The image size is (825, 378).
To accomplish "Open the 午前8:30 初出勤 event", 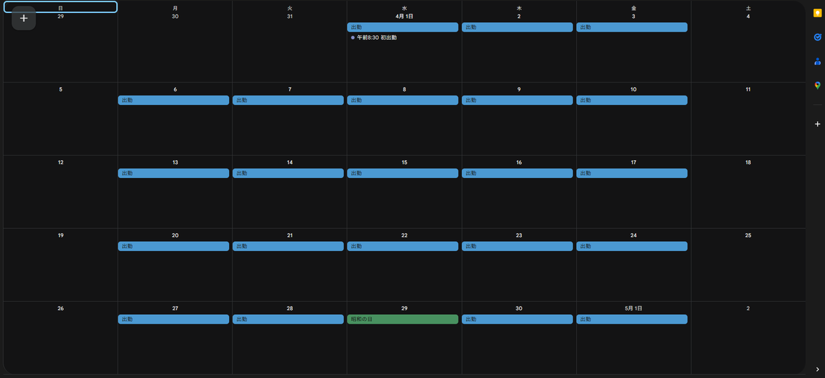I will [403, 38].
